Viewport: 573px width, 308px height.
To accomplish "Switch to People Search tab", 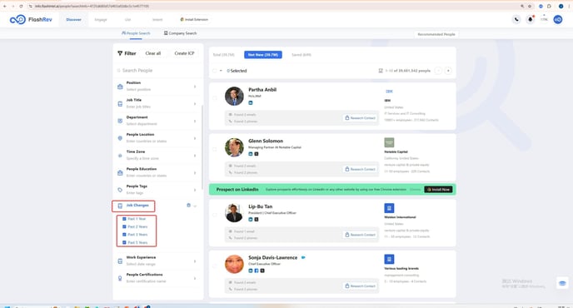I will pyautogui.click(x=136, y=33).
